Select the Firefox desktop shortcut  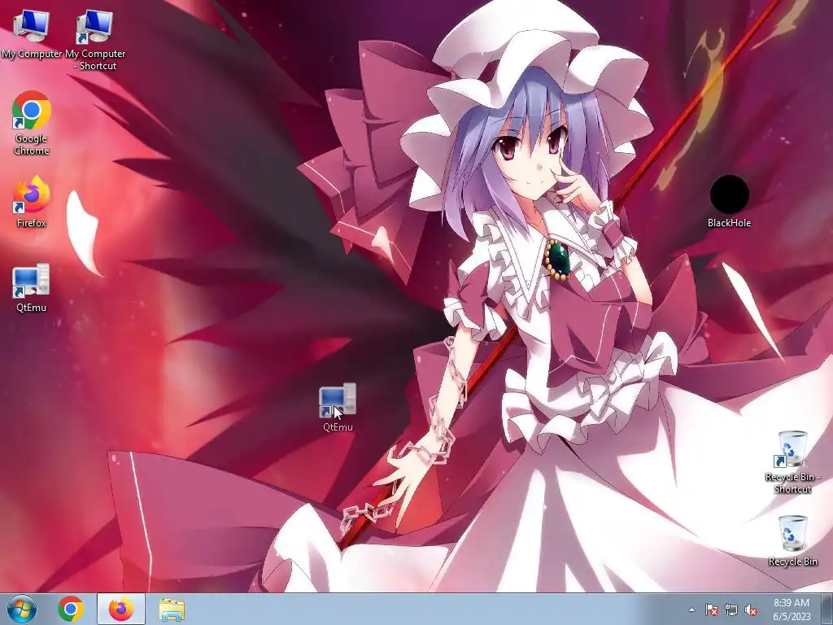(32, 202)
